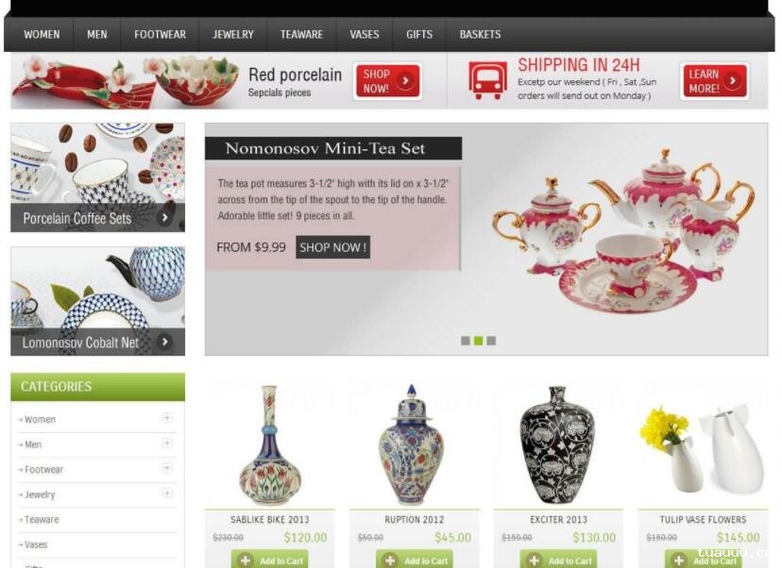Select the first slider dot
Image resolution: width=782 pixels, height=568 pixels.
click(466, 341)
